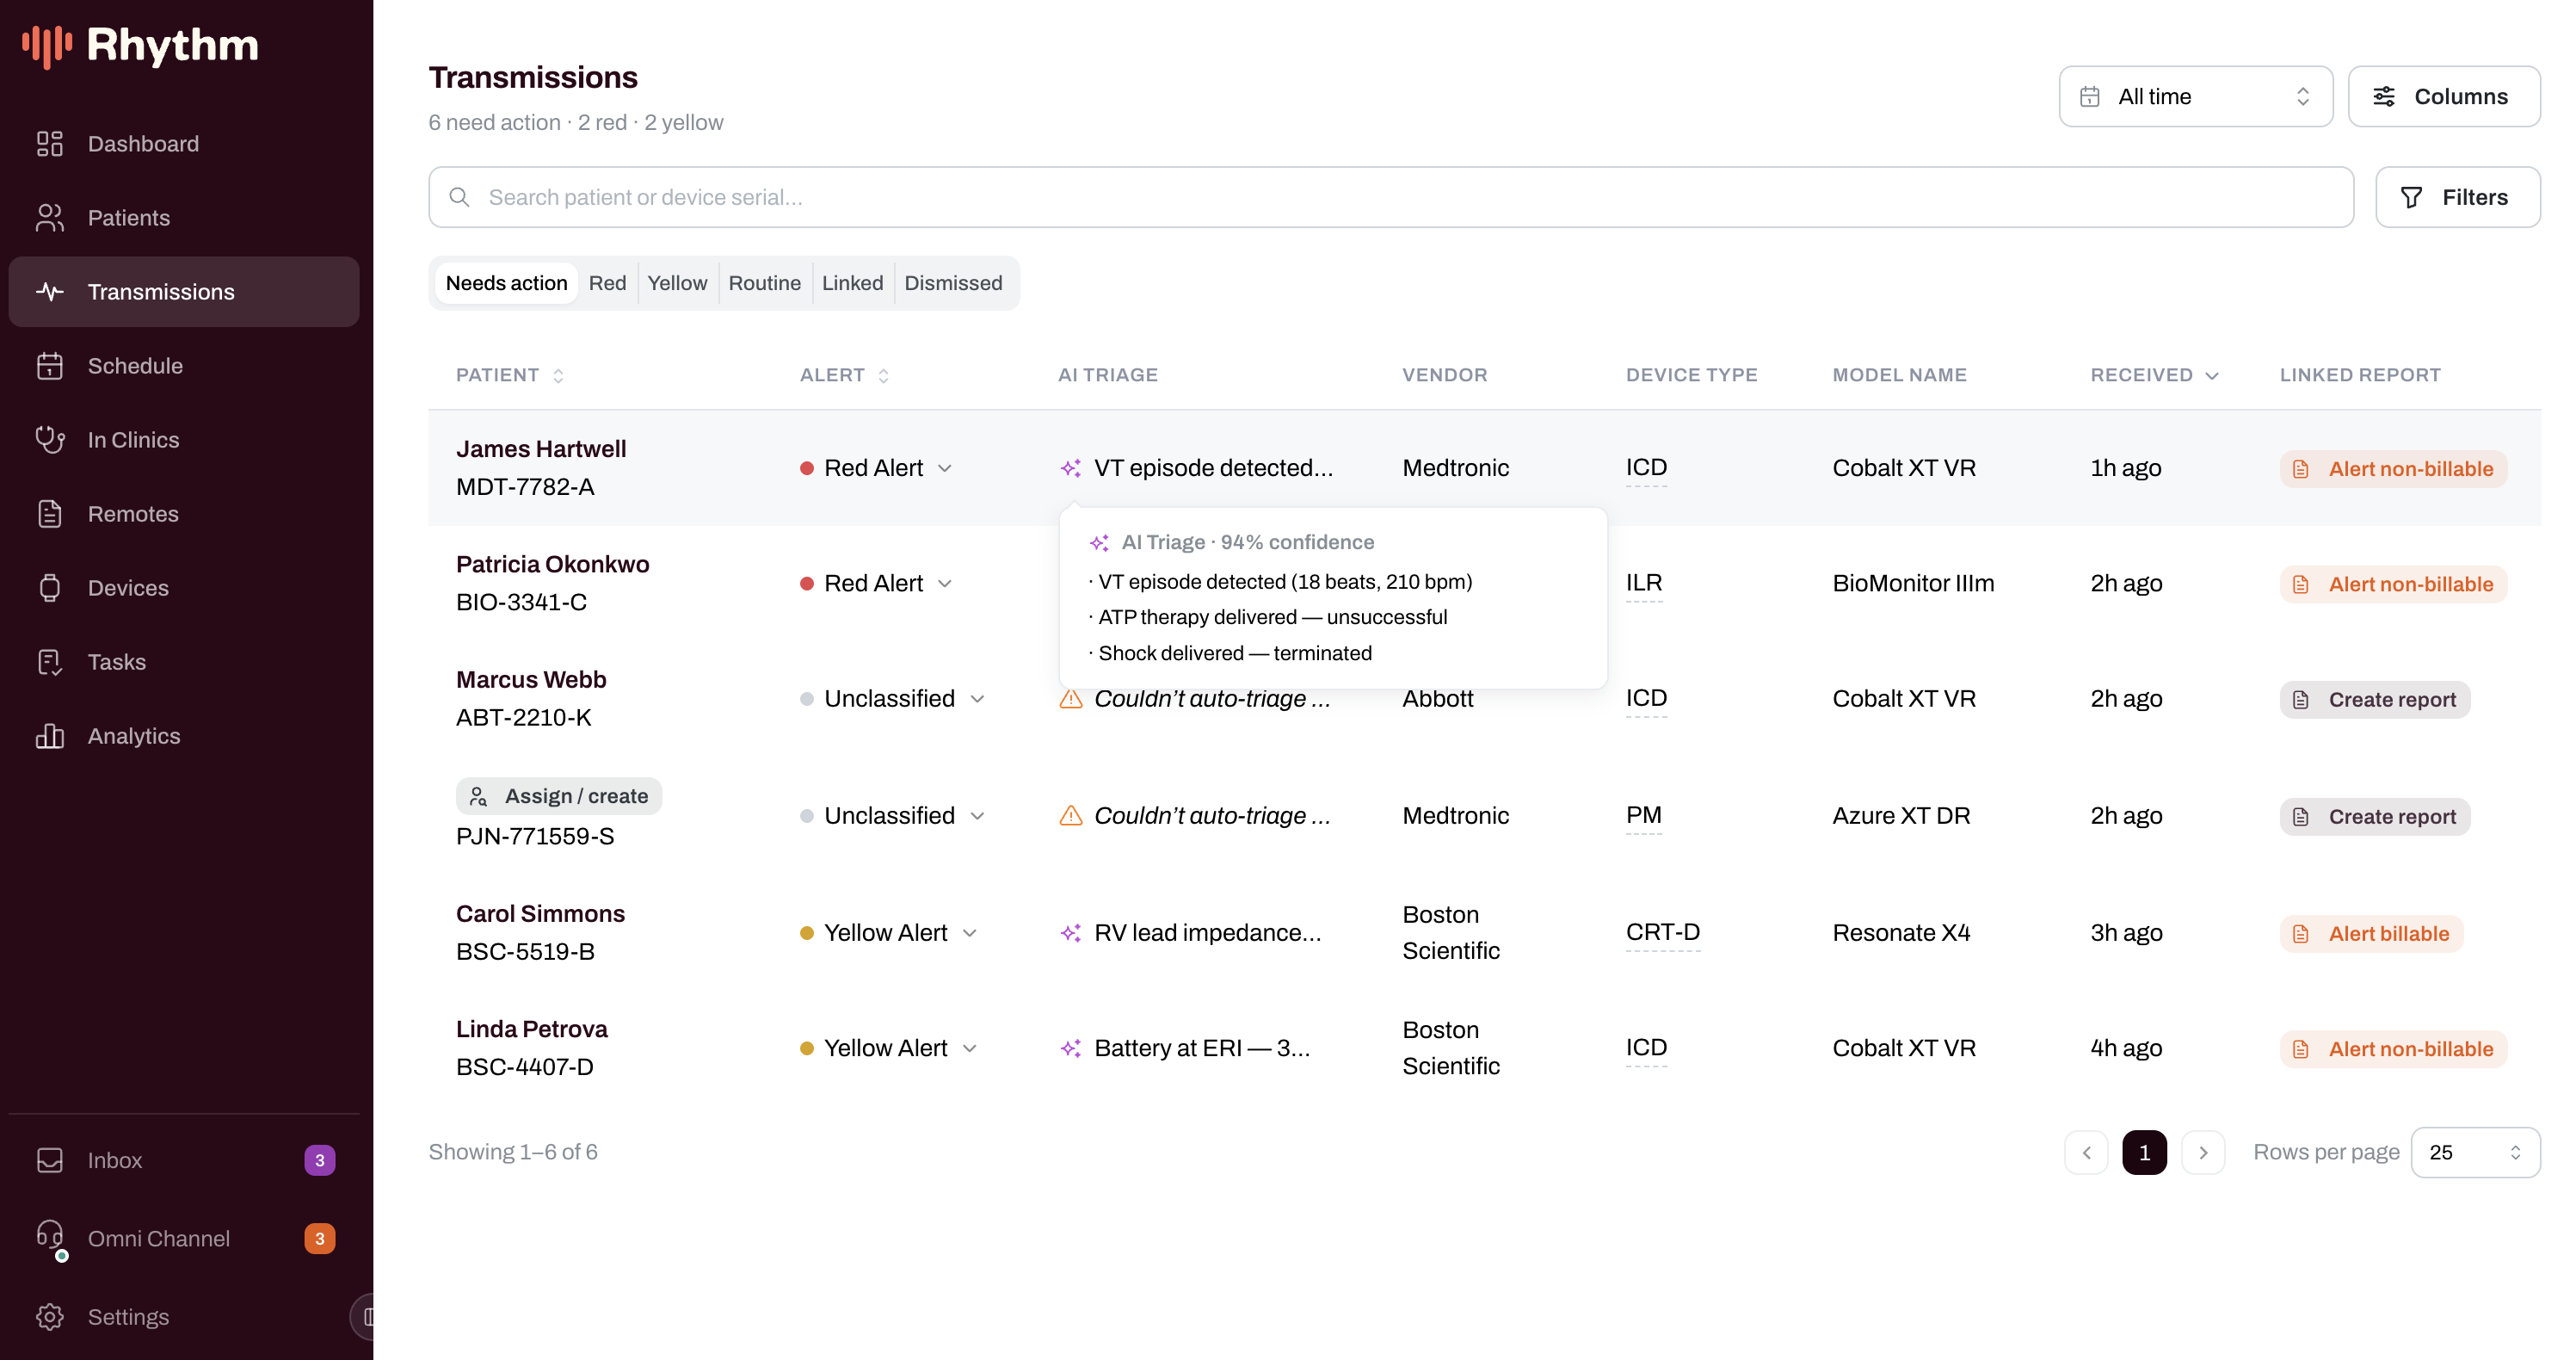
Task: Open the Omni Channel headset icon
Action: [49, 1237]
